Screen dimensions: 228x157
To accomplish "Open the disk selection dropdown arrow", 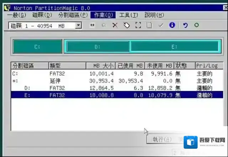I will [78, 26].
